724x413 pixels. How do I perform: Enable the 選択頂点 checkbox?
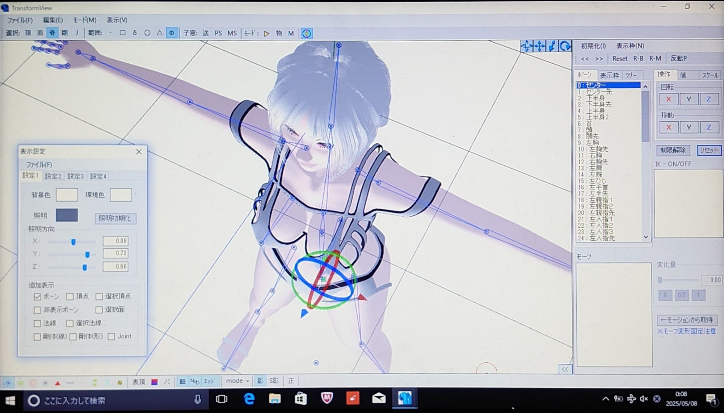click(99, 296)
